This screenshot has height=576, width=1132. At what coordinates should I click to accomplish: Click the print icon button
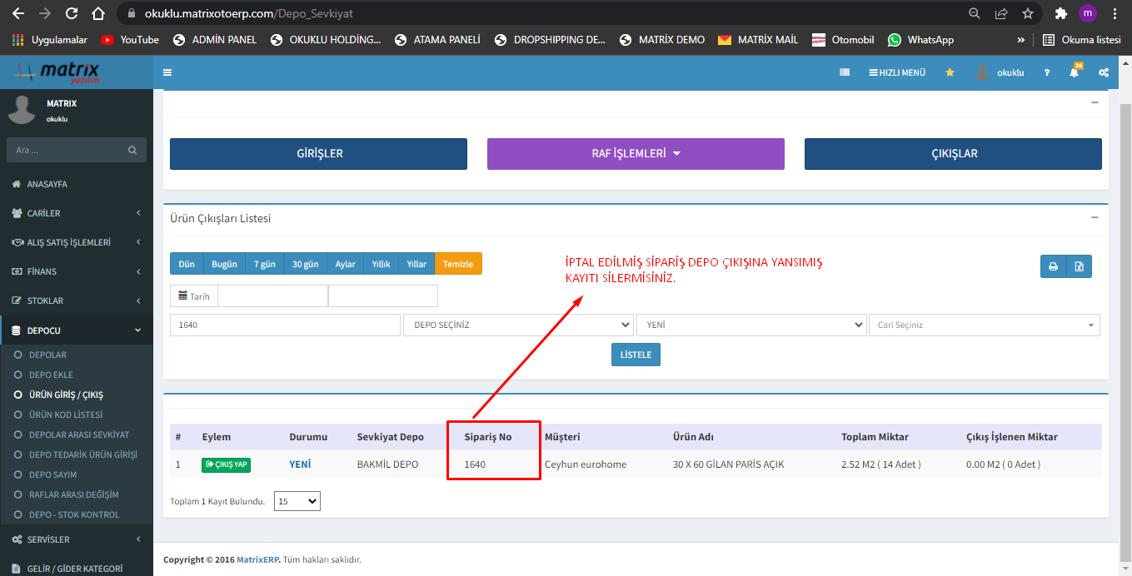coord(1053,266)
